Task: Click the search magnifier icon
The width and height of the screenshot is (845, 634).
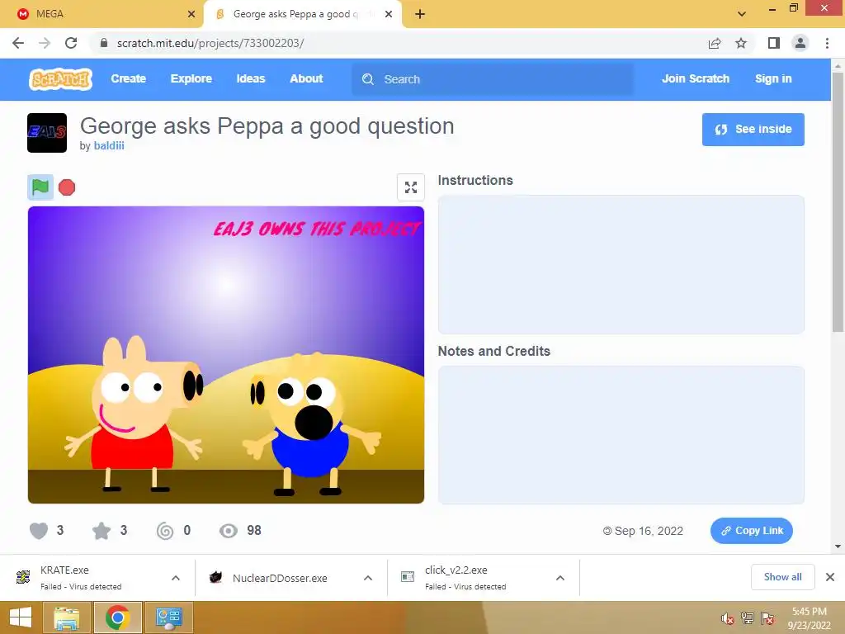Action: [368, 79]
